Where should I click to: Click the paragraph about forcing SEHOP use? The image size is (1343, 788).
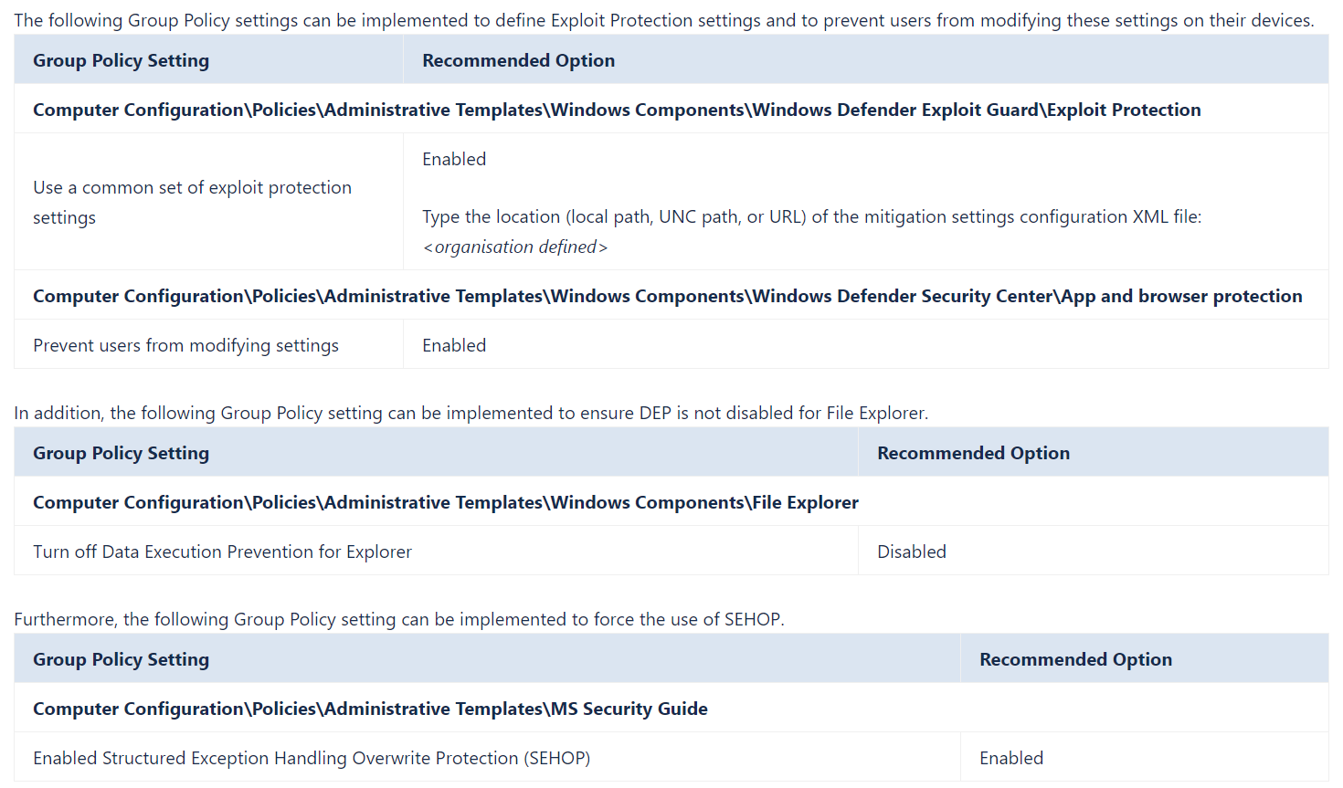click(399, 619)
